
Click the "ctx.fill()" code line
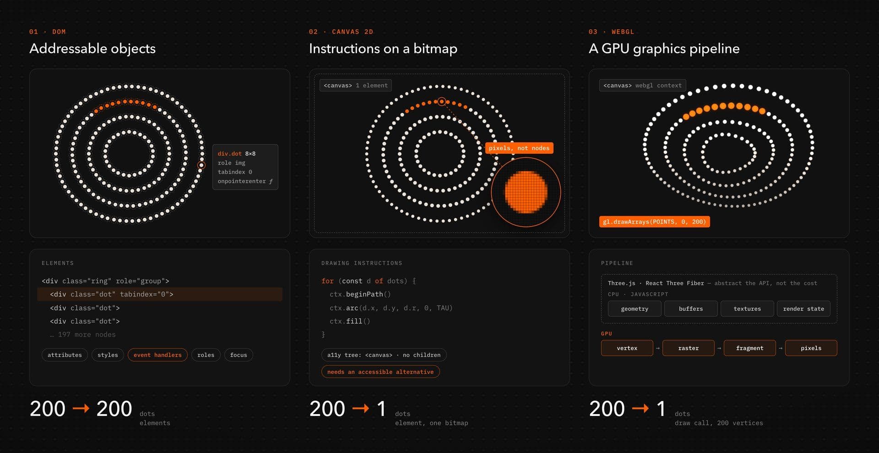point(350,321)
